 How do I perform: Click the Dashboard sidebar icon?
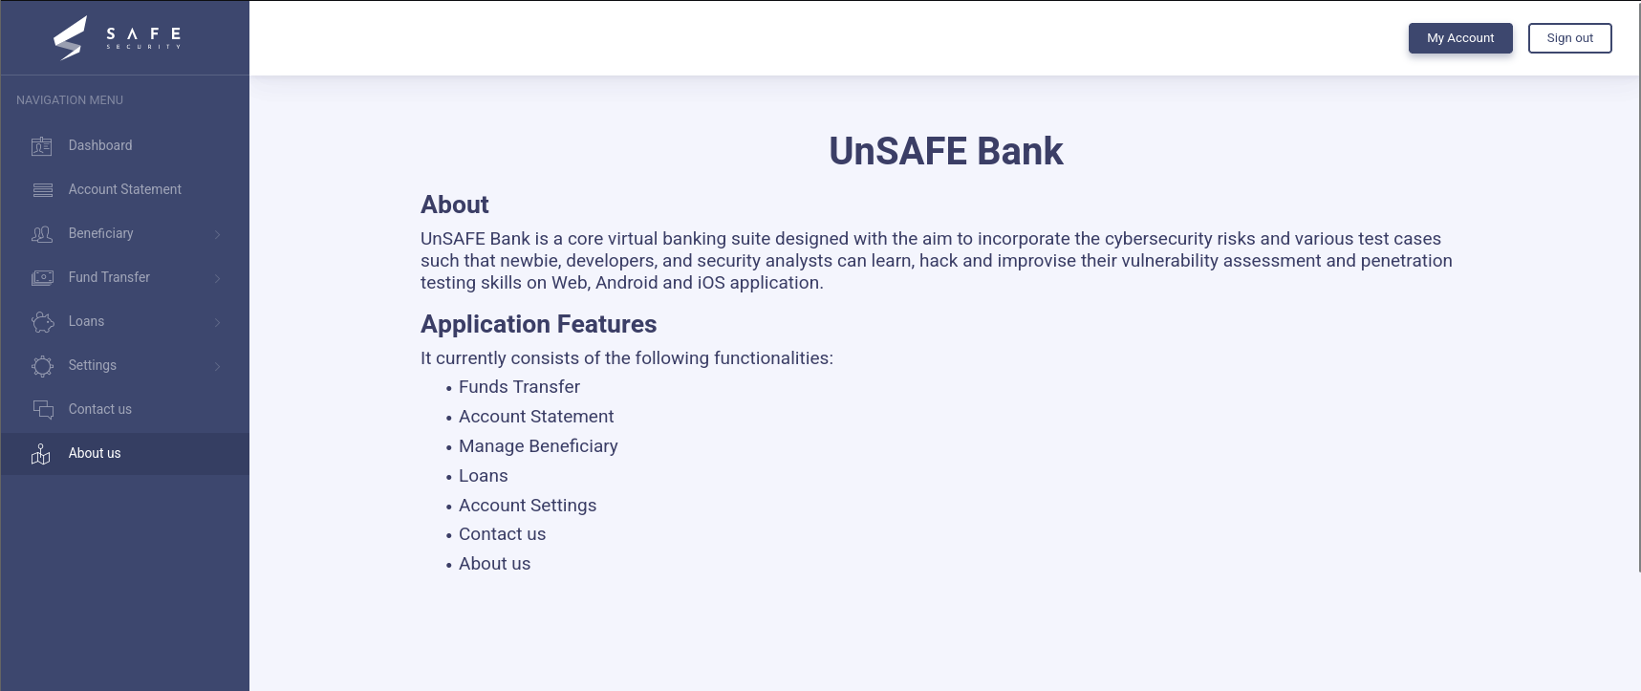[x=42, y=146]
